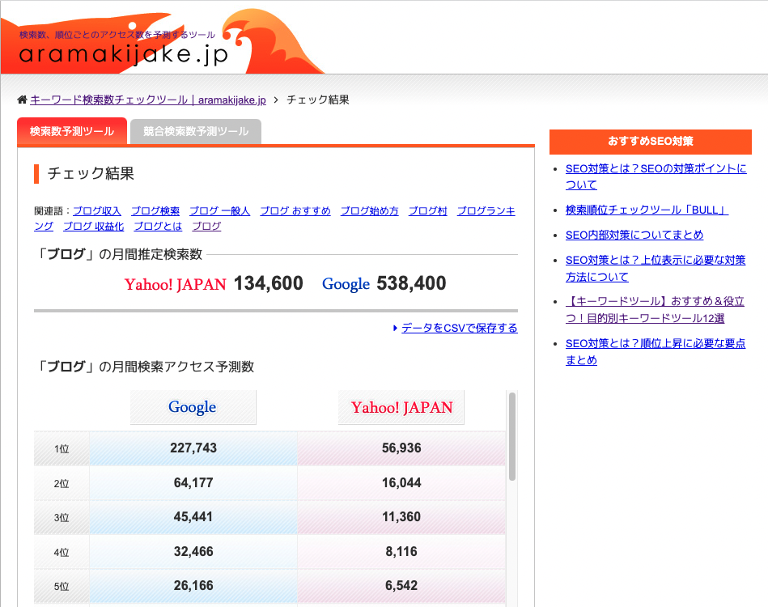Click the 月間検索アクセス予測数 heading
Viewport: 768px width, 607px height.
pos(146,367)
